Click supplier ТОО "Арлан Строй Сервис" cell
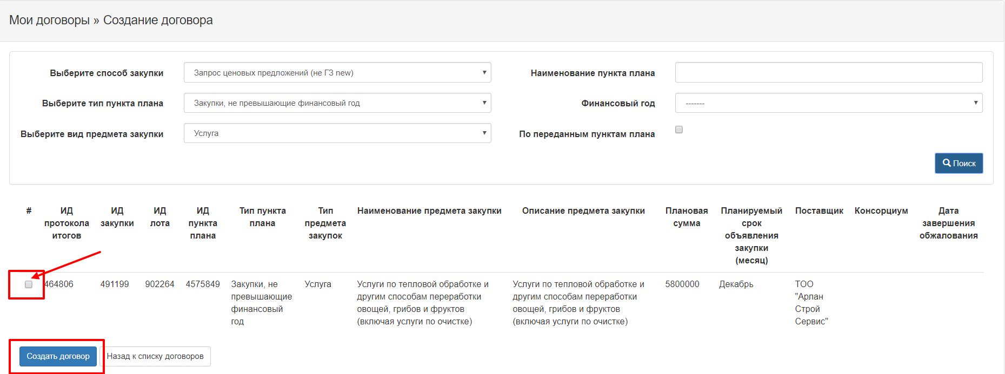Image resolution: width=1005 pixels, height=374 pixels. click(x=811, y=302)
